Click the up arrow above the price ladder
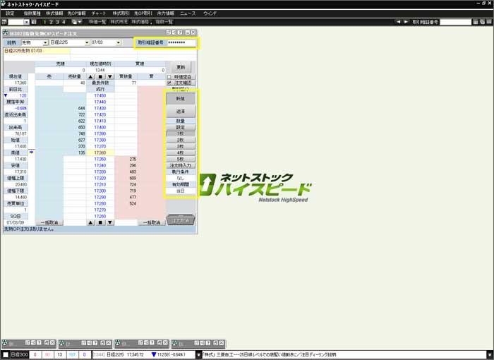 tap(91, 77)
